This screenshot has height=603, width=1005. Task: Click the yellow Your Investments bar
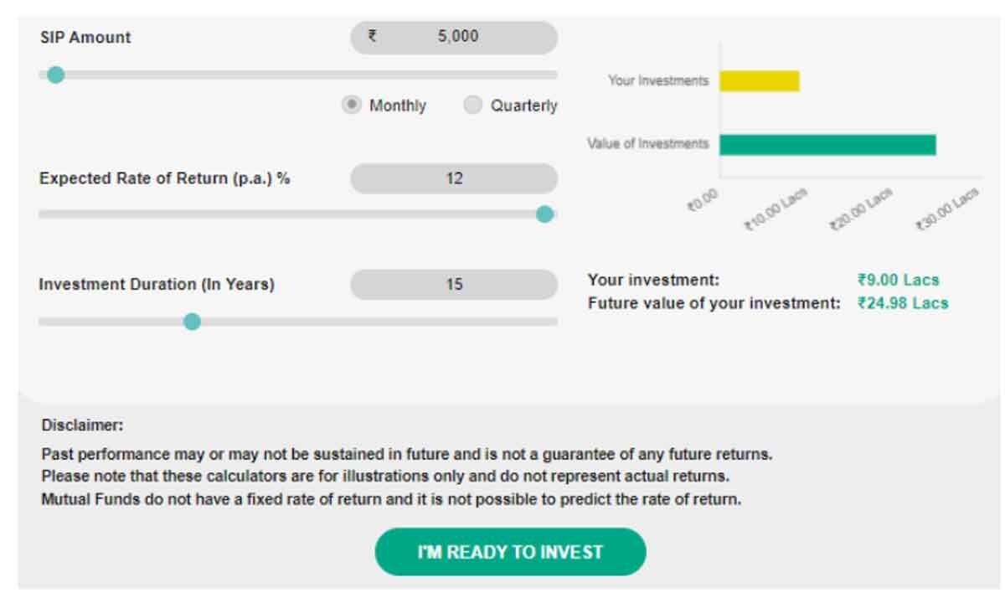[x=762, y=81]
